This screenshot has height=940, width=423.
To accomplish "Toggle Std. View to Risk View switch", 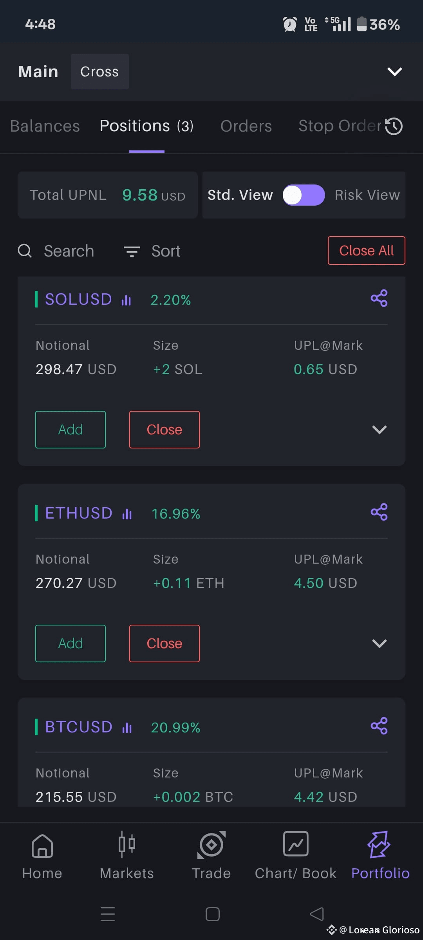I will pyautogui.click(x=304, y=195).
